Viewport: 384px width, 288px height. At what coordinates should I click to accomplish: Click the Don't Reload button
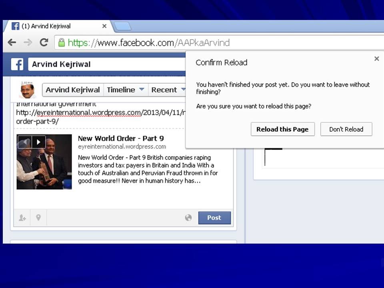click(x=346, y=129)
